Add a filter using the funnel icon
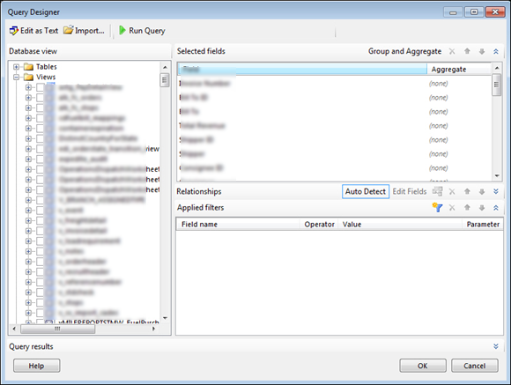The width and height of the screenshot is (511, 385). pyautogui.click(x=437, y=207)
